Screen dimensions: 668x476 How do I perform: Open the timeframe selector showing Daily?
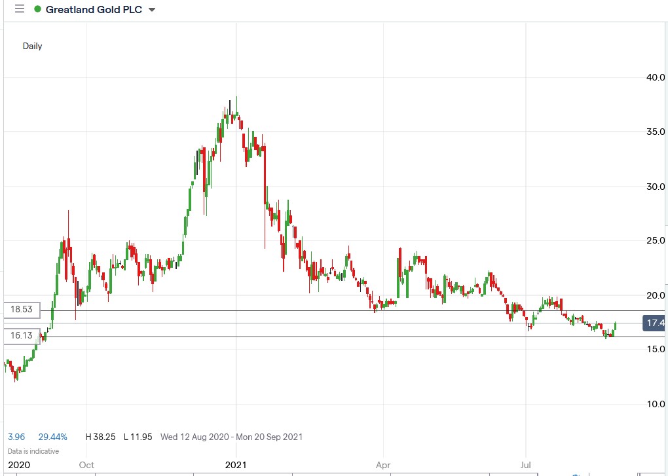coord(32,46)
